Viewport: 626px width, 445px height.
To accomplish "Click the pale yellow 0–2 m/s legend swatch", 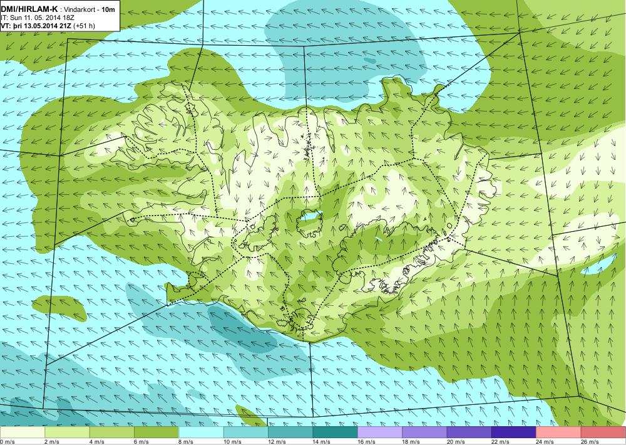I will [23, 432].
